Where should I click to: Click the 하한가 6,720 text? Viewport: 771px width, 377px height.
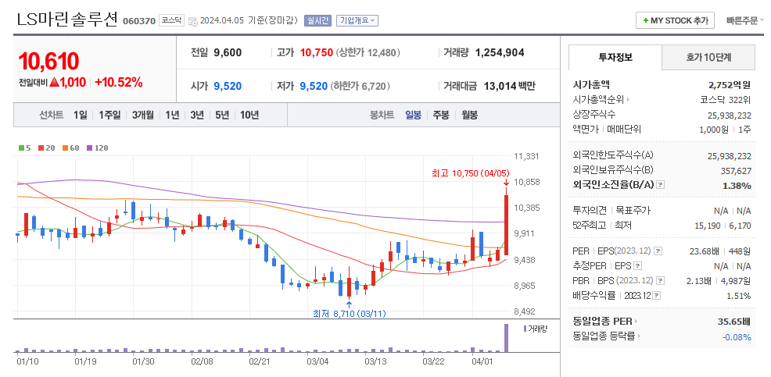360,87
